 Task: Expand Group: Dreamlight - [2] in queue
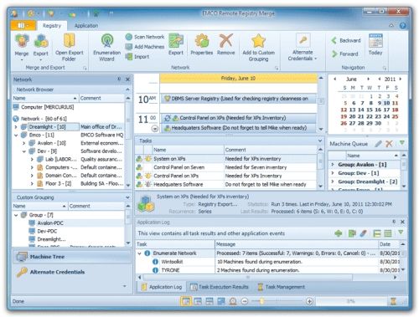pyautogui.click(x=333, y=182)
